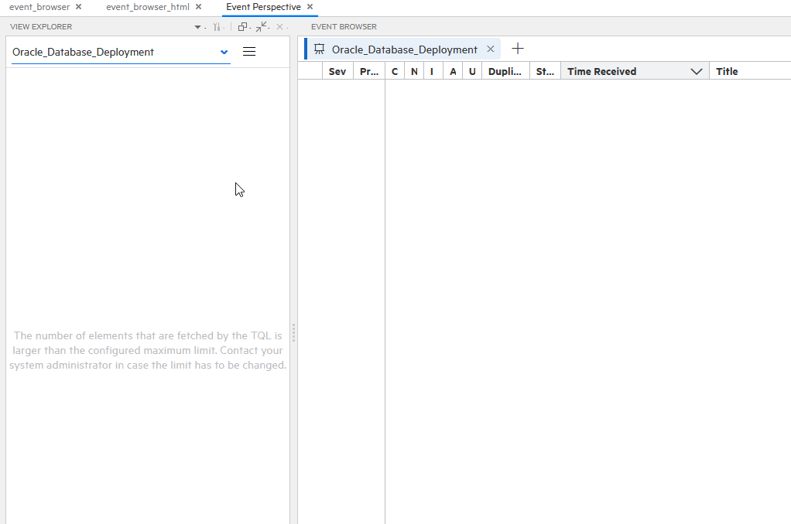Expand the small dropdown arrow in View Explorer toolbar
The width and height of the screenshot is (791, 524).
pyautogui.click(x=197, y=26)
